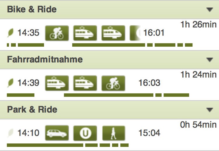
Task: Click the U-Bahn icon in Park & Ride route
Action: pyautogui.click(x=85, y=133)
